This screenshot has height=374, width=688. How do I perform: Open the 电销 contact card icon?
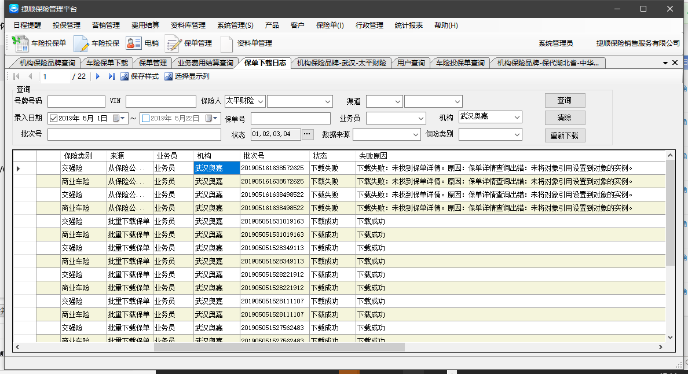point(134,43)
